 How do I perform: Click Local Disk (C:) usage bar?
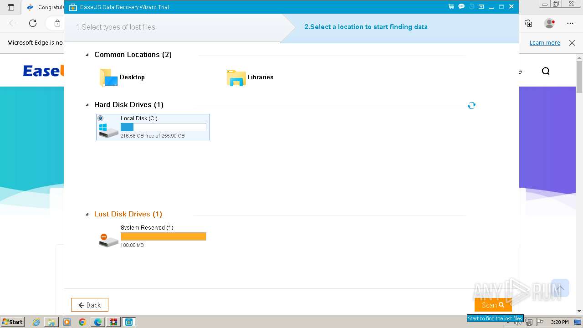163,128
